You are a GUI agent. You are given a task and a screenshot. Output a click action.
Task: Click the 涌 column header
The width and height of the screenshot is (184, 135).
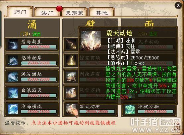tap(32, 24)
